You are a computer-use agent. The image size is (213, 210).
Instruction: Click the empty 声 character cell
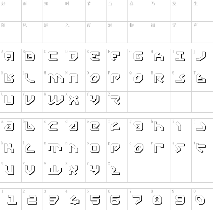tap(203, 32)
